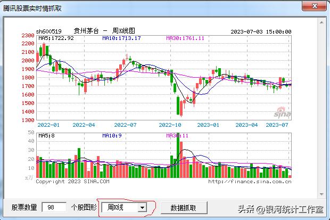Click the scrollbar down arrow
Viewport: 330px width, 220px height.
[321, 194]
